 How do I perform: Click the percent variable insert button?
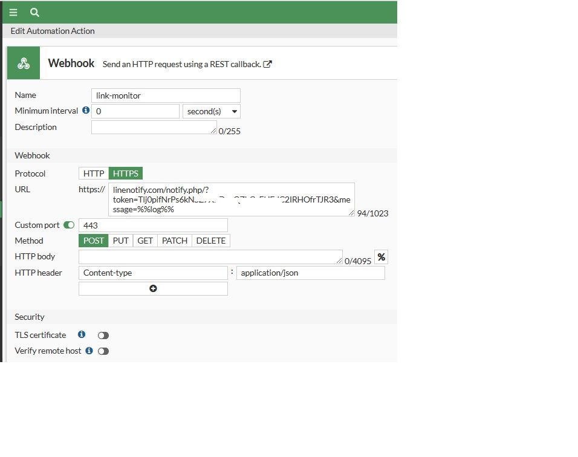(x=381, y=257)
